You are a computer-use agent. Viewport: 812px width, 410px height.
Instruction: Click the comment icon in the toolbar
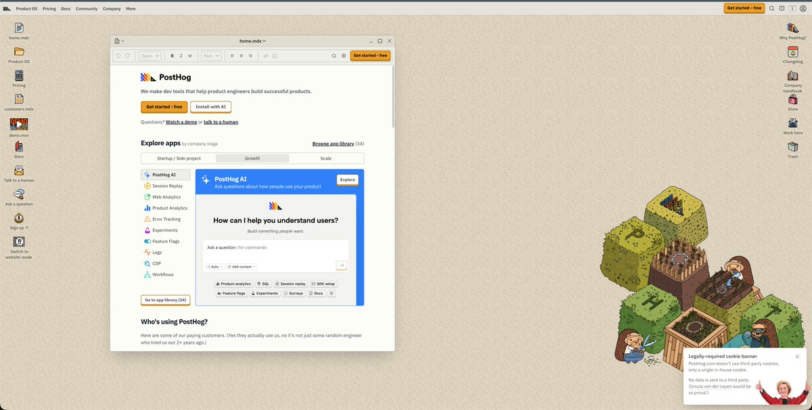click(275, 56)
